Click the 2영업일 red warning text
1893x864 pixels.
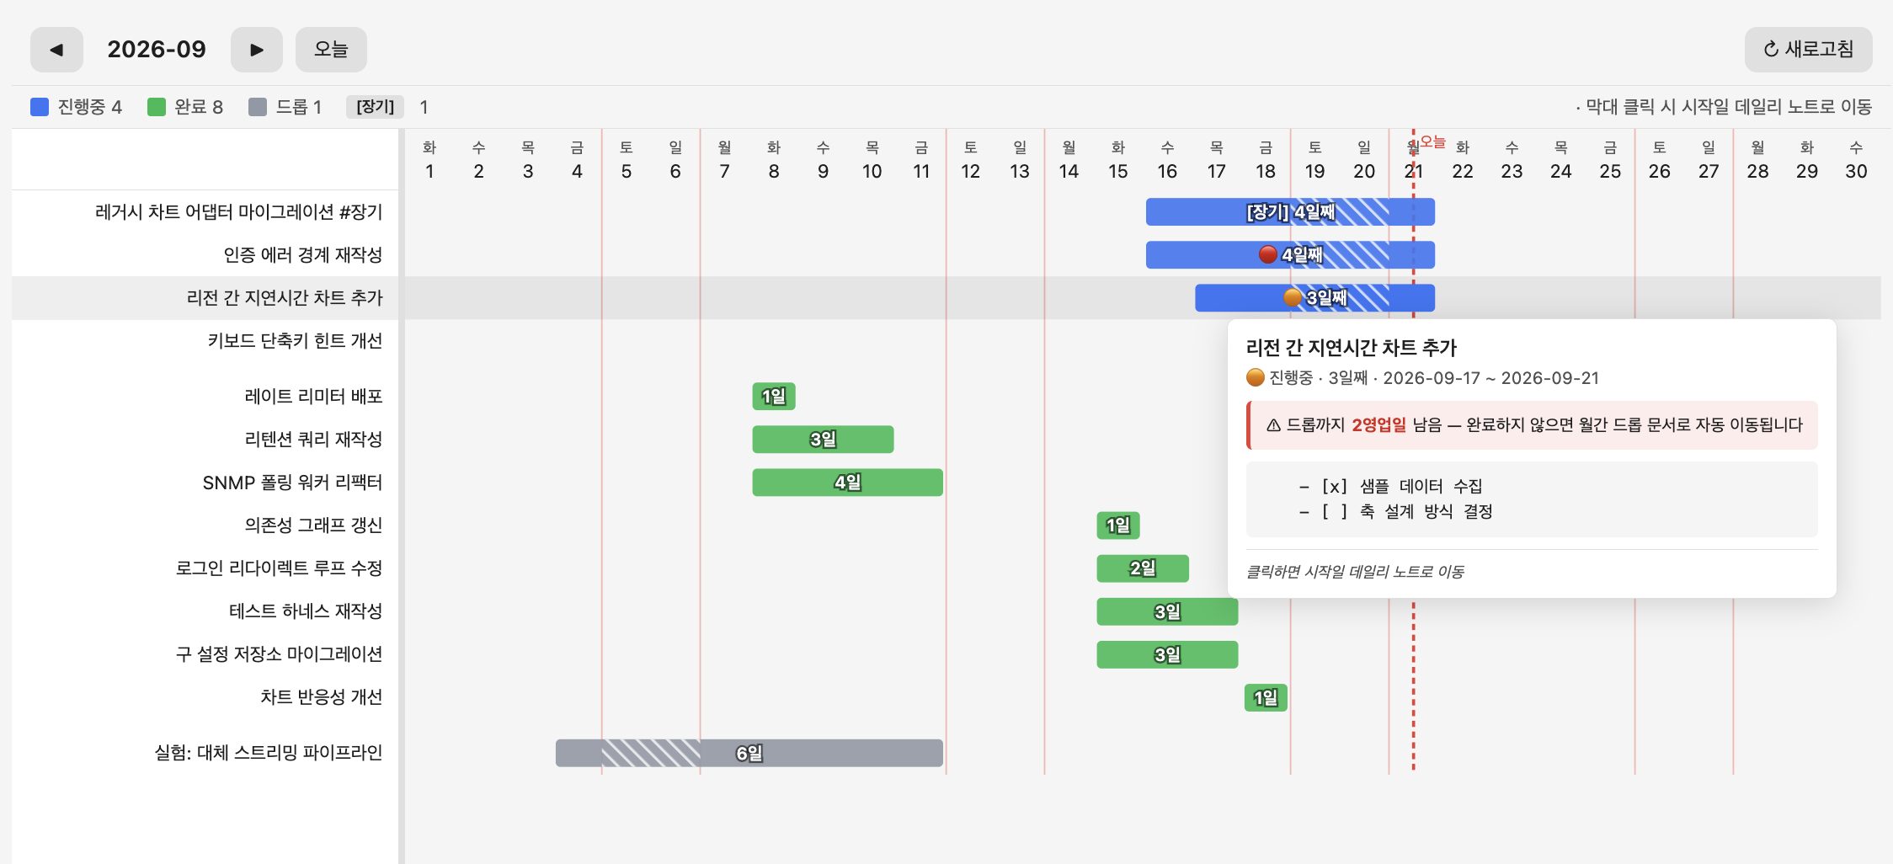coord(1378,425)
